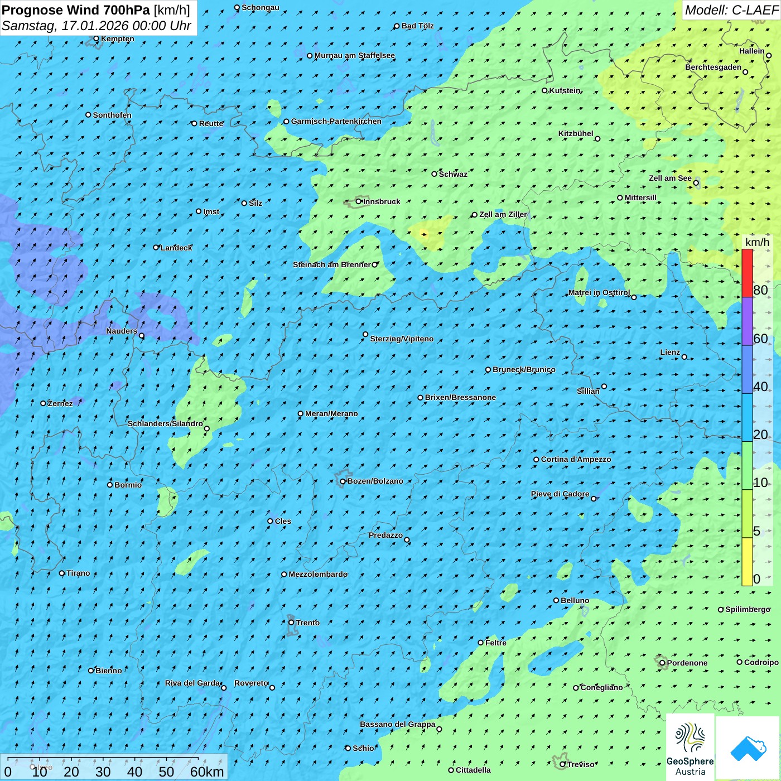
Task: Select the Kufstein map marker circle
Action: tap(545, 90)
